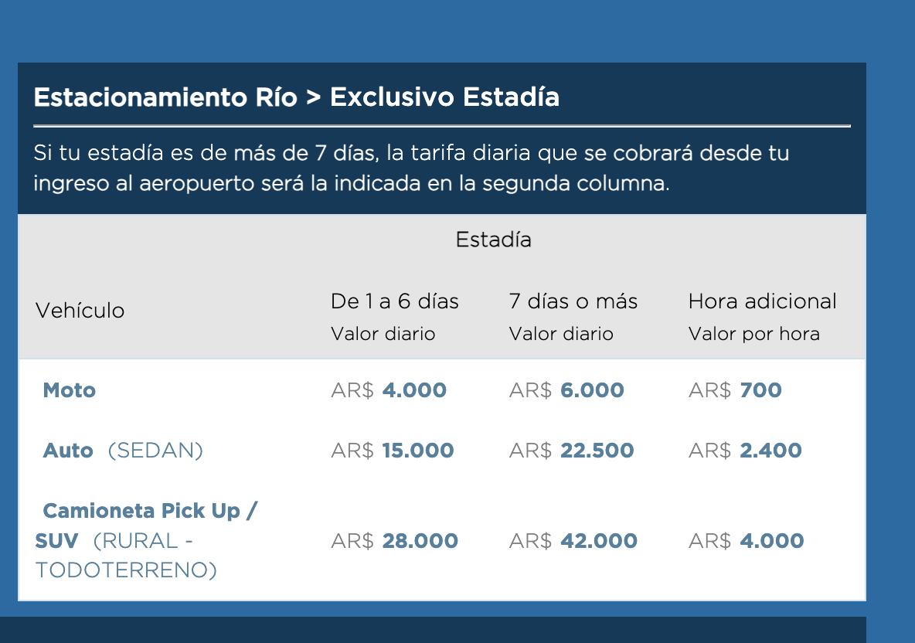Select the "De 1 a 6 días" column header
Screen dimensions: 915x643
coord(395,301)
